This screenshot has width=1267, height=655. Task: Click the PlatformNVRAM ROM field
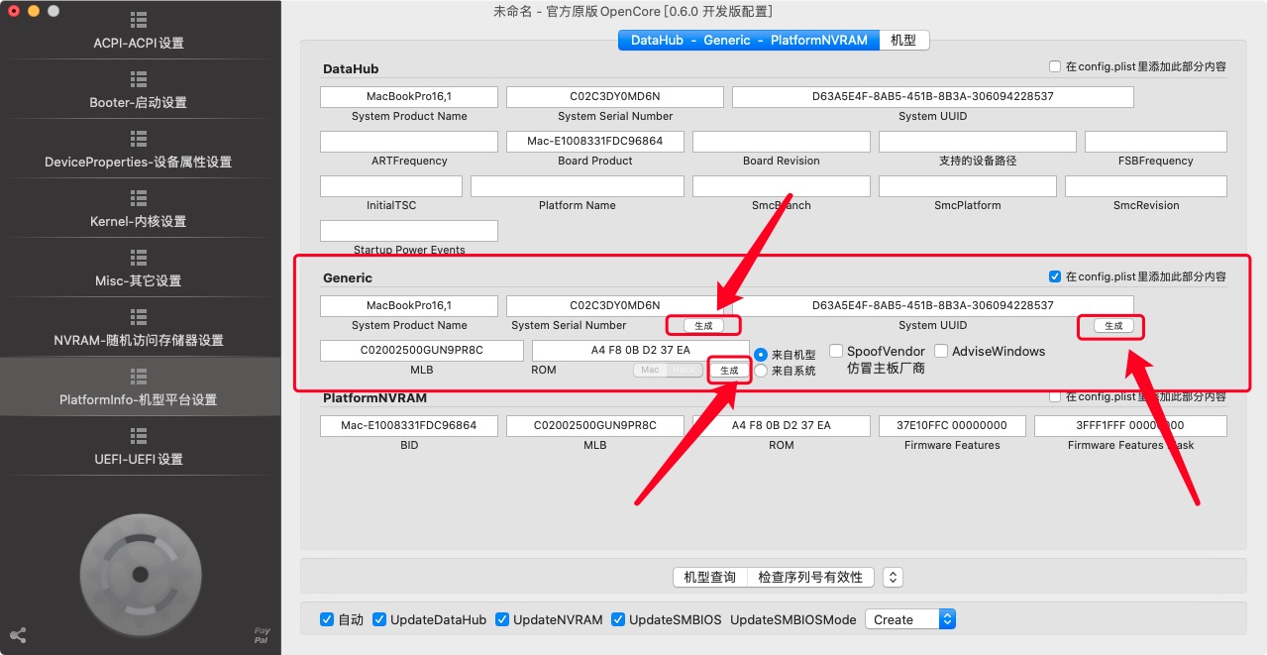click(x=782, y=426)
